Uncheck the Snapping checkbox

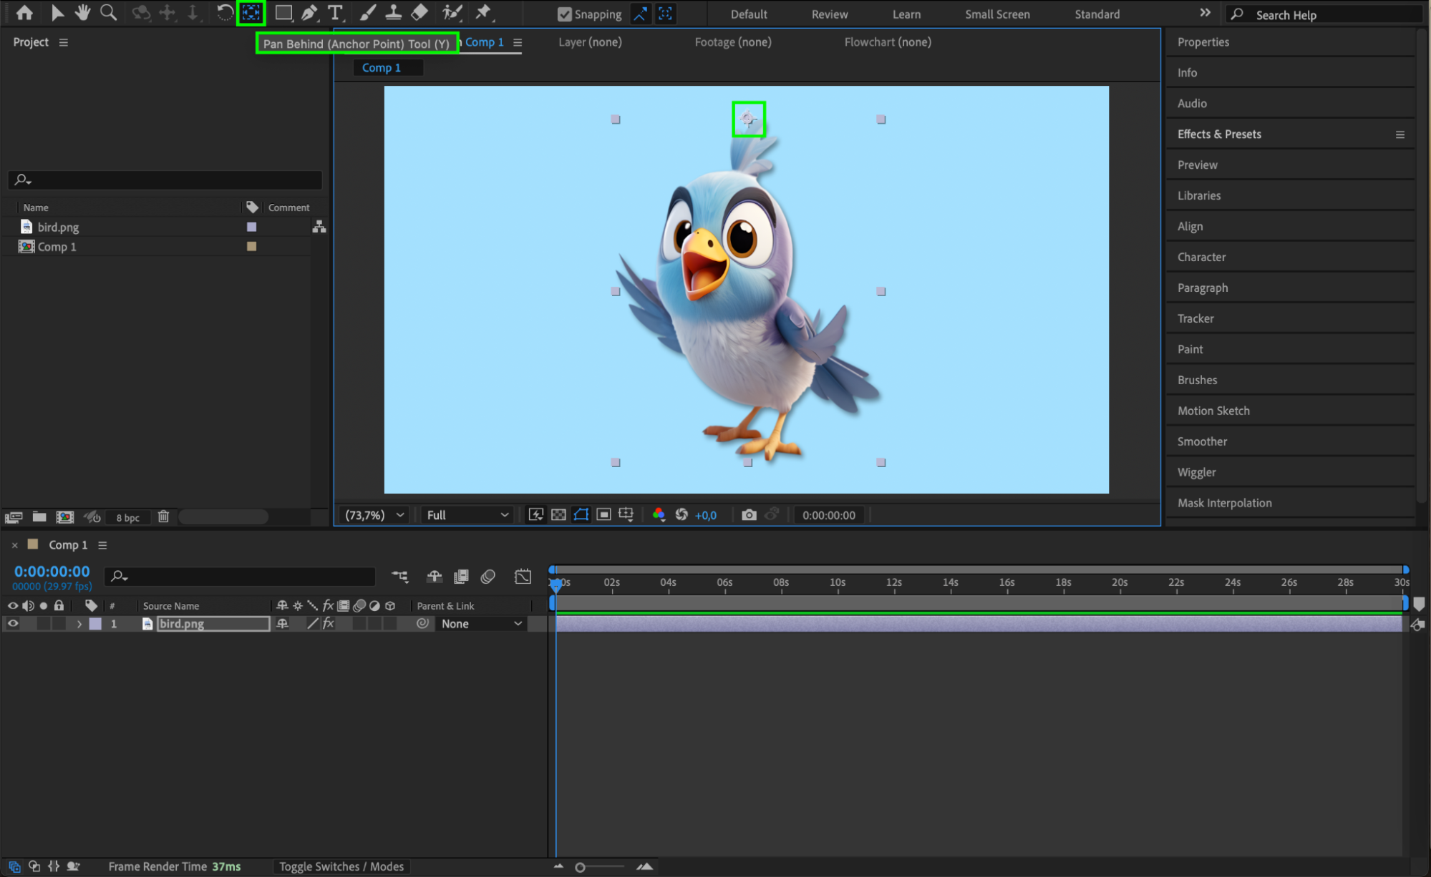click(x=565, y=14)
